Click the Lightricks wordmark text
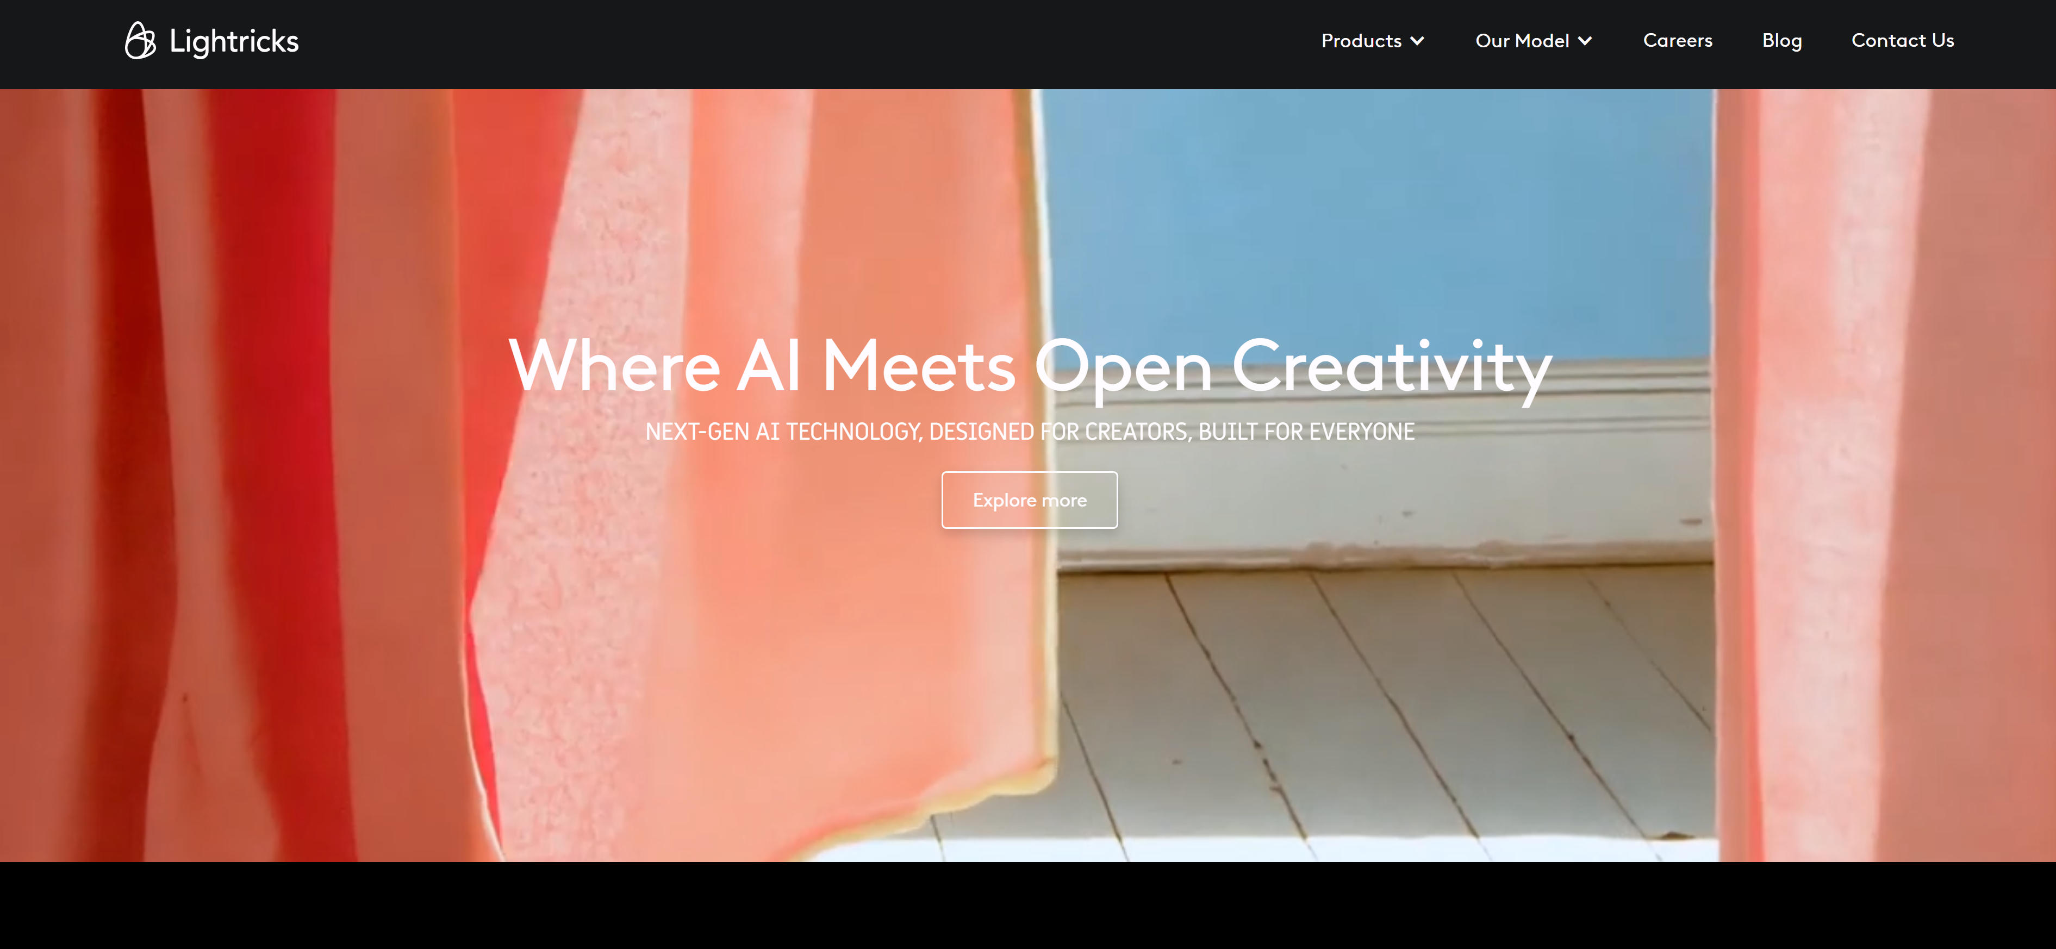Screen dimensions: 2056x949 coord(234,41)
